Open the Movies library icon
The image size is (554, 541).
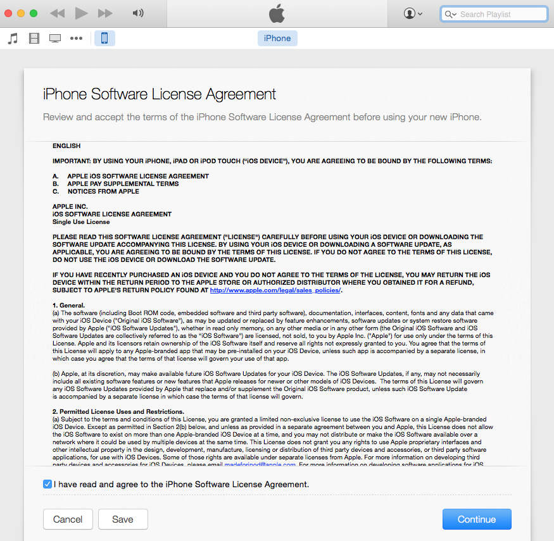click(x=34, y=39)
